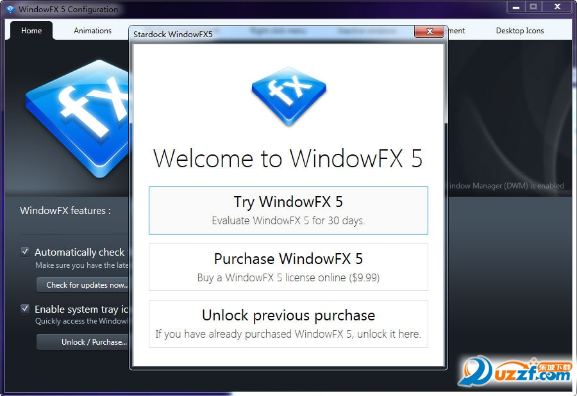This screenshot has width=577, height=396.
Task: Click the Unlock / Purchase button
Action: 83,342
